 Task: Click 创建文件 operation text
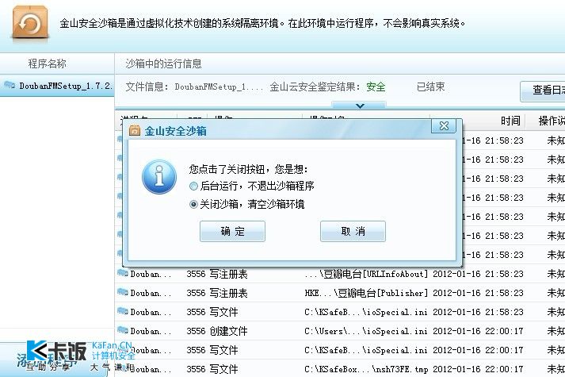[x=228, y=331]
